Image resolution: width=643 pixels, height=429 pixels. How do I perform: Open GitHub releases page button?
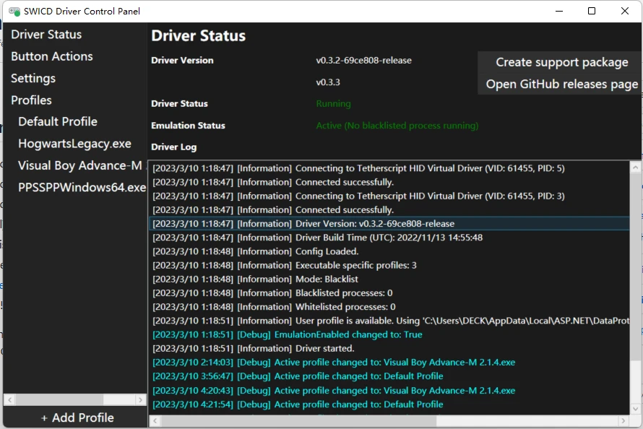(561, 84)
